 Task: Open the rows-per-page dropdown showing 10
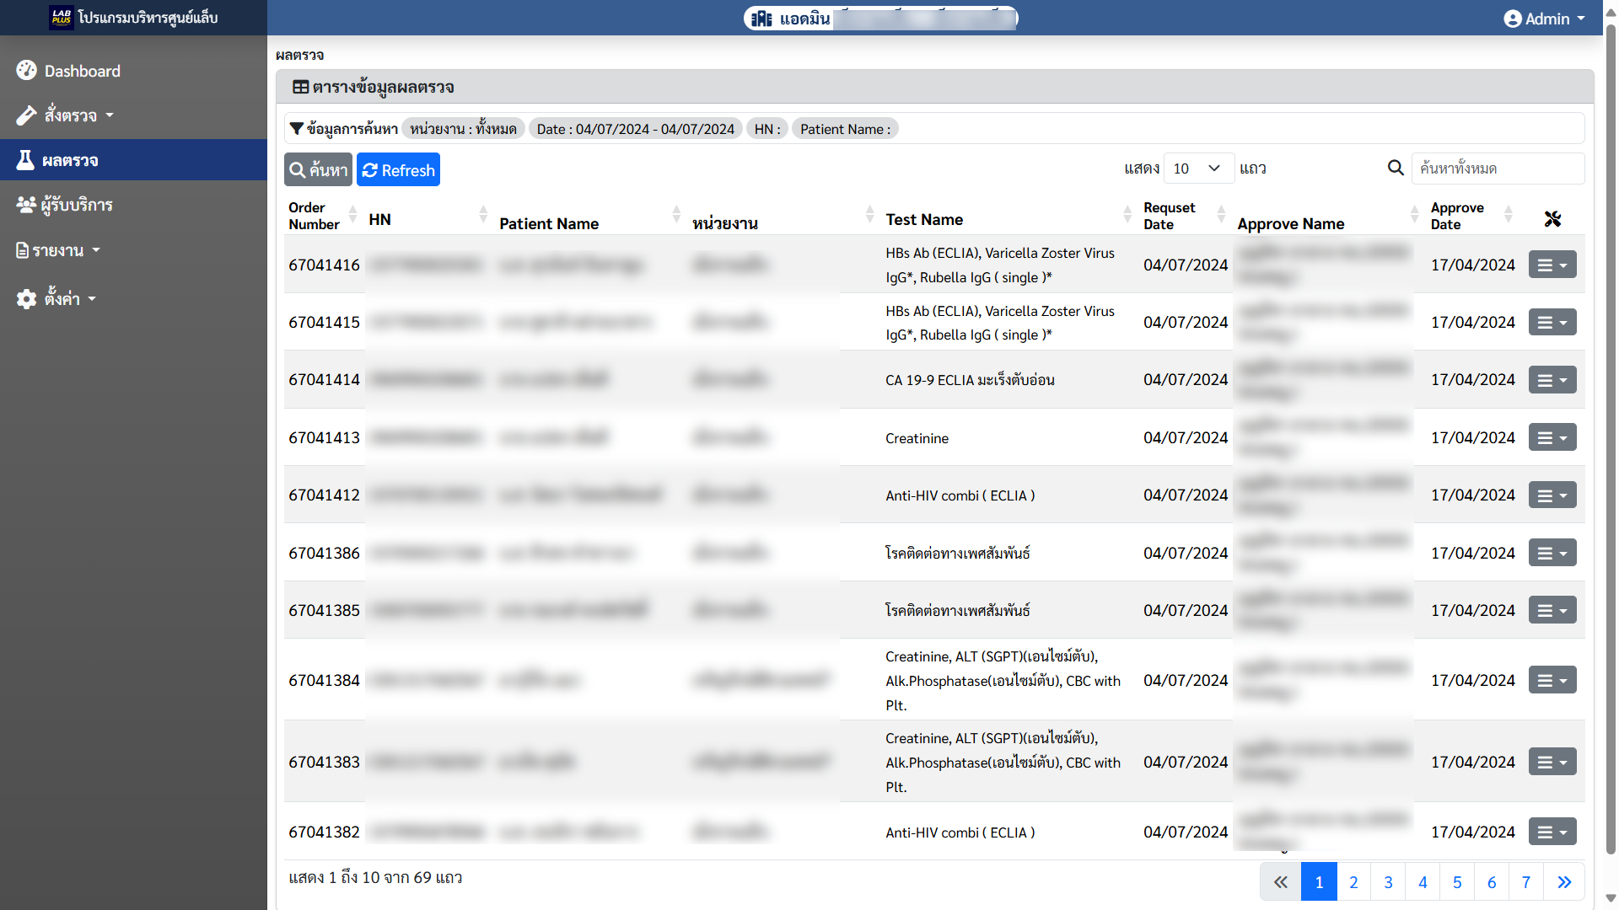point(1198,169)
